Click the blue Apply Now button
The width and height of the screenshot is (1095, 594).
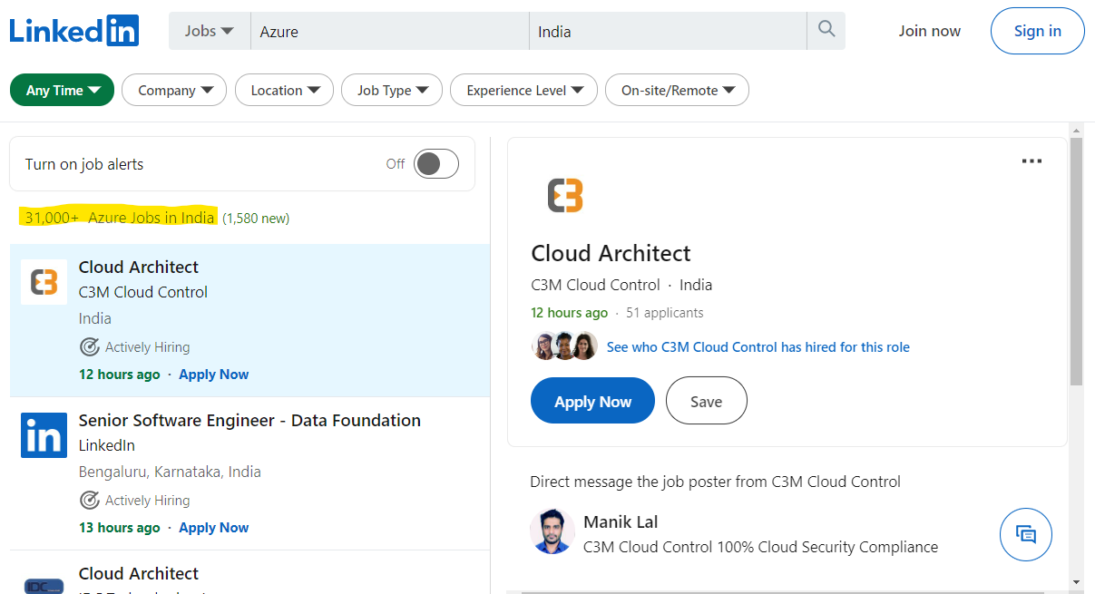coord(592,401)
